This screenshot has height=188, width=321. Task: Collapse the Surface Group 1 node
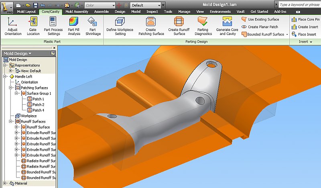tap(16, 93)
